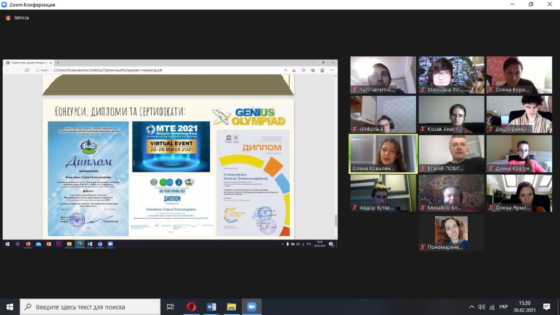Viewport: 560px width, 315px height.
Task: Click muted mic icon beside simkova.e
Action: (x=354, y=129)
